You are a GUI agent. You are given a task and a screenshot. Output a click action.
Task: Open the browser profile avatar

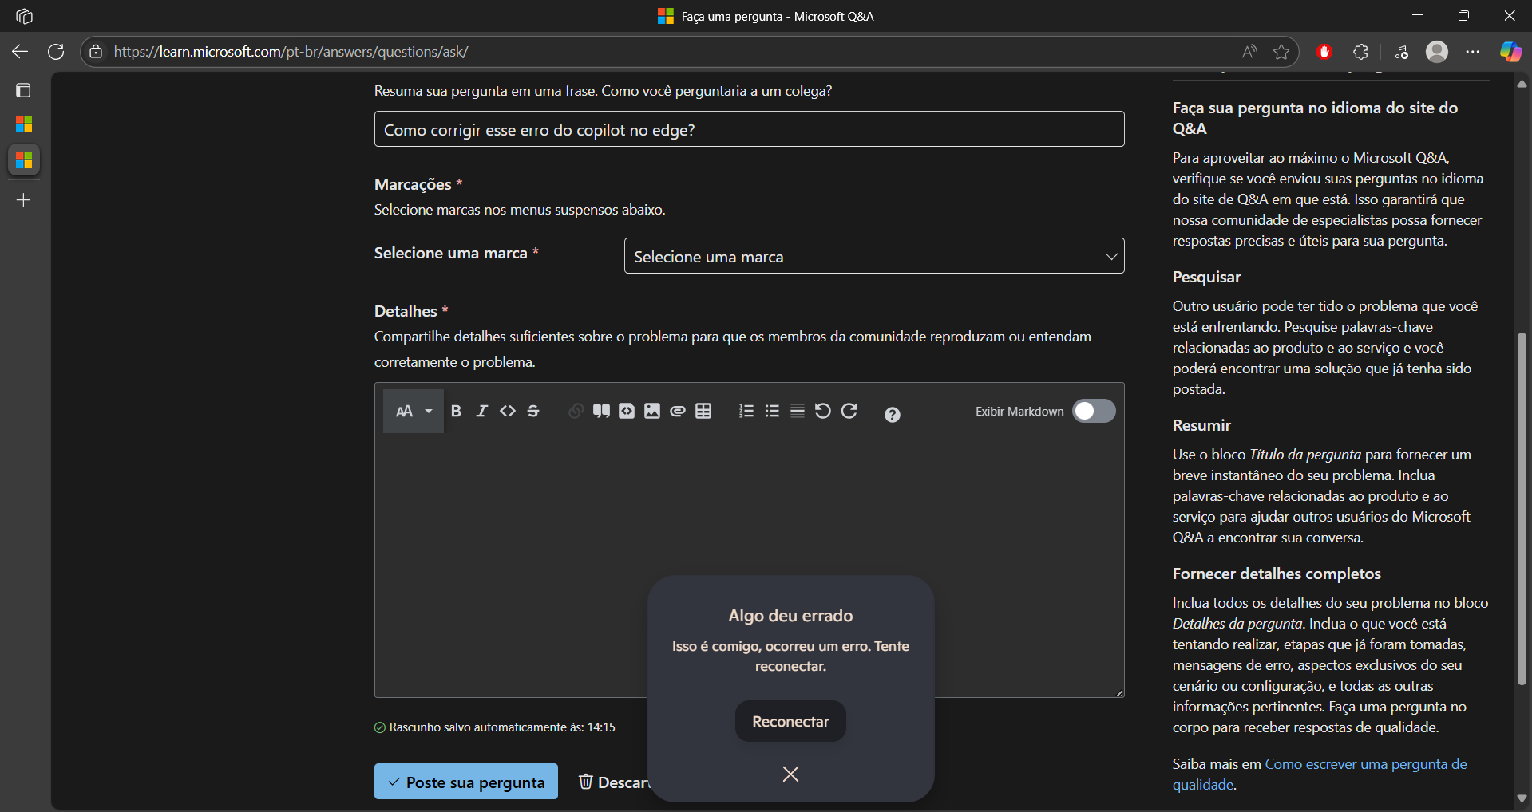(x=1437, y=52)
